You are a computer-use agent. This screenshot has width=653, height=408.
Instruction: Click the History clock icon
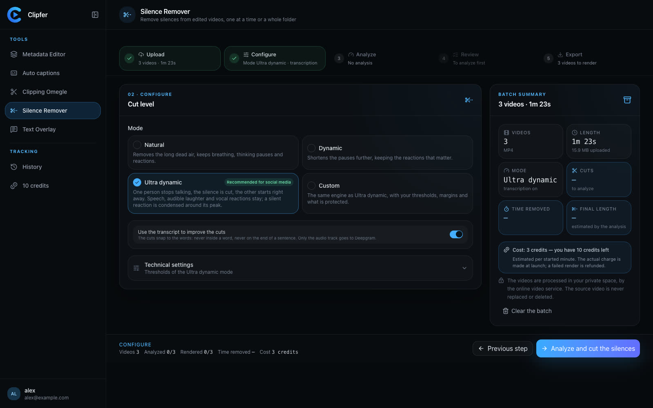14,167
